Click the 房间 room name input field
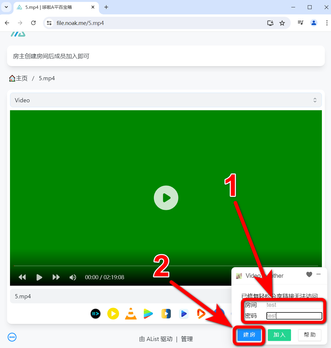The width and height of the screenshot is (331, 348). (x=294, y=305)
